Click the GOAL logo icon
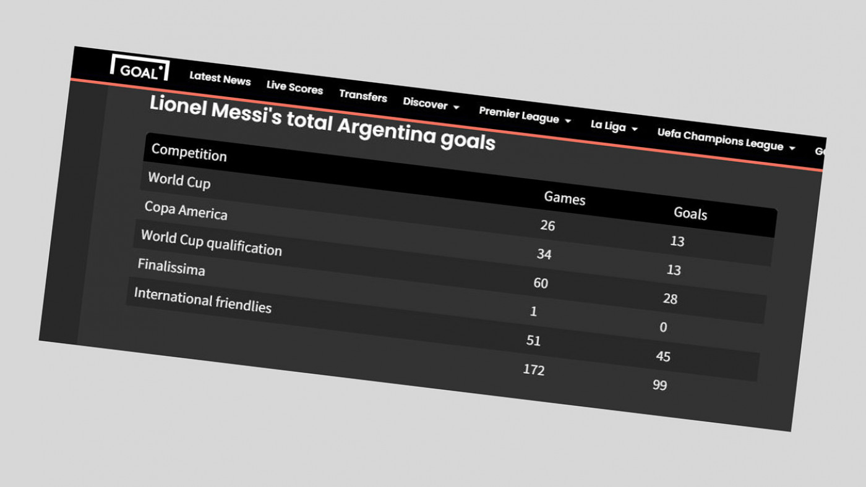This screenshot has height=487, width=866. tap(139, 69)
